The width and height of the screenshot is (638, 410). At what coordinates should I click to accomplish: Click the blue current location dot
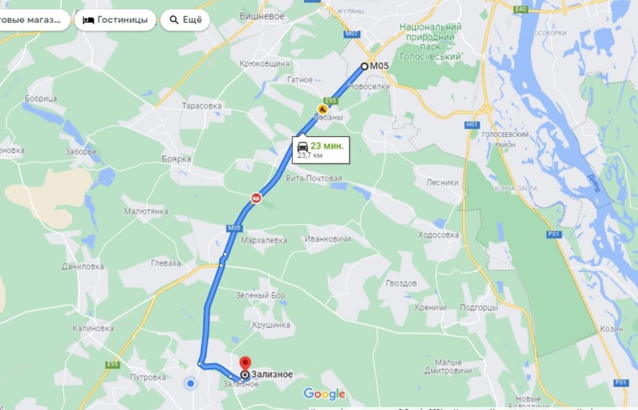coord(191,383)
